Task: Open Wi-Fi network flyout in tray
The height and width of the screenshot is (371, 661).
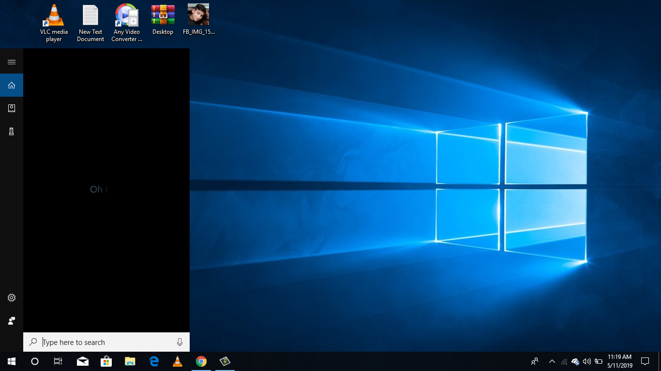Action: [564, 361]
